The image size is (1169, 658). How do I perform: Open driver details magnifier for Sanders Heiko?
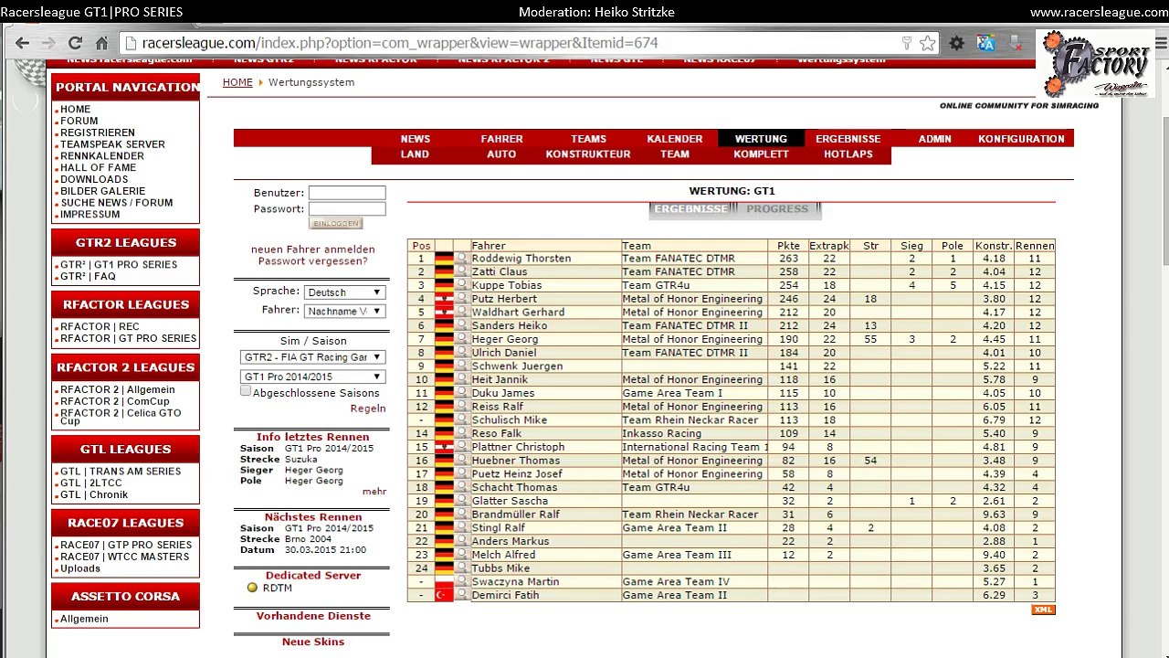pyautogui.click(x=461, y=325)
